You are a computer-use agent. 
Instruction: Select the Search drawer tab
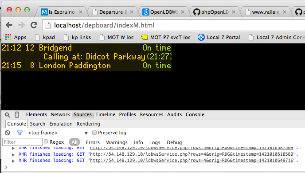[37, 124]
